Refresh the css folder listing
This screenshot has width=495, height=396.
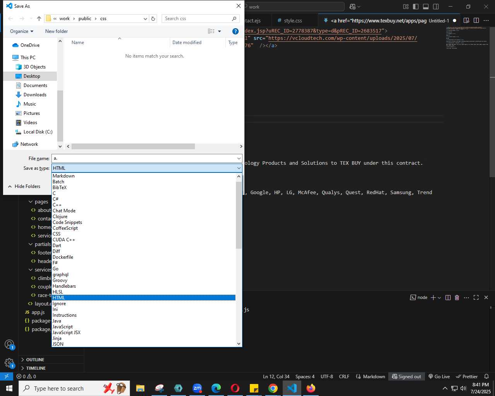tap(153, 19)
